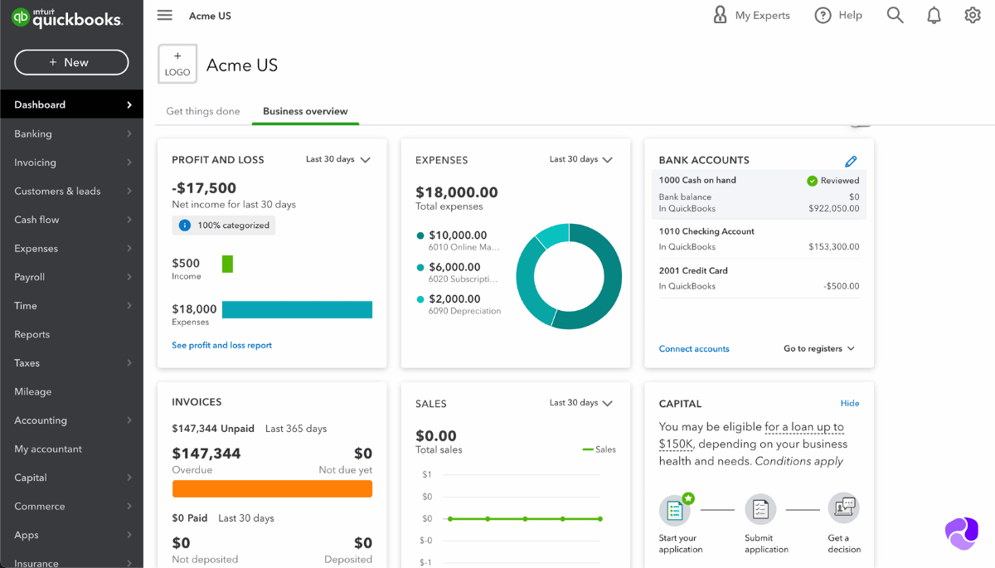Open the settings gear icon
The height and width of the screenshot is (568, 995).
(973, 15)
